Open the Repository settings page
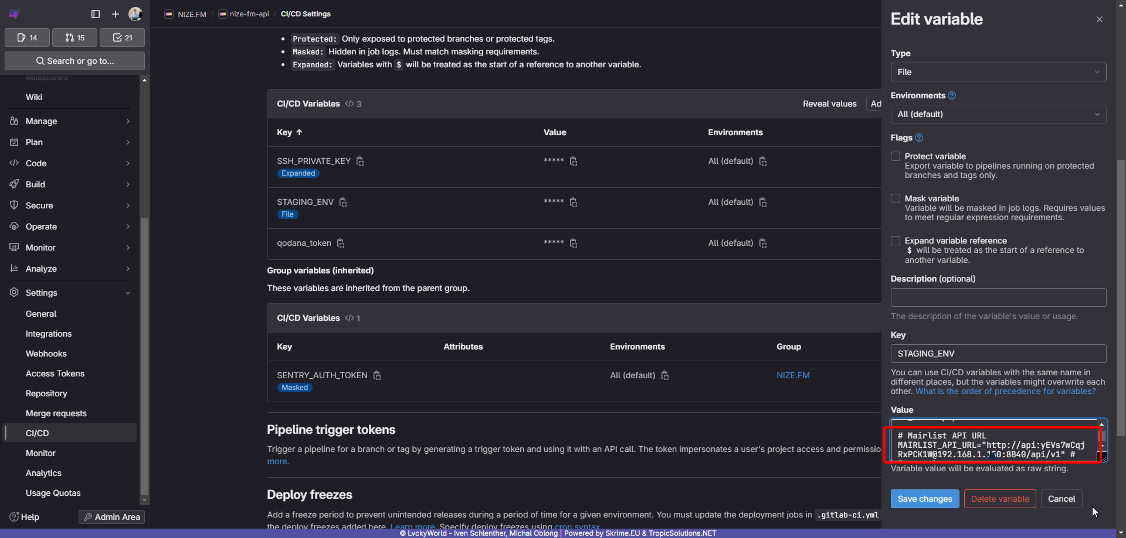This screenshot has height=538, width=1126. click(x=46, y=393)
